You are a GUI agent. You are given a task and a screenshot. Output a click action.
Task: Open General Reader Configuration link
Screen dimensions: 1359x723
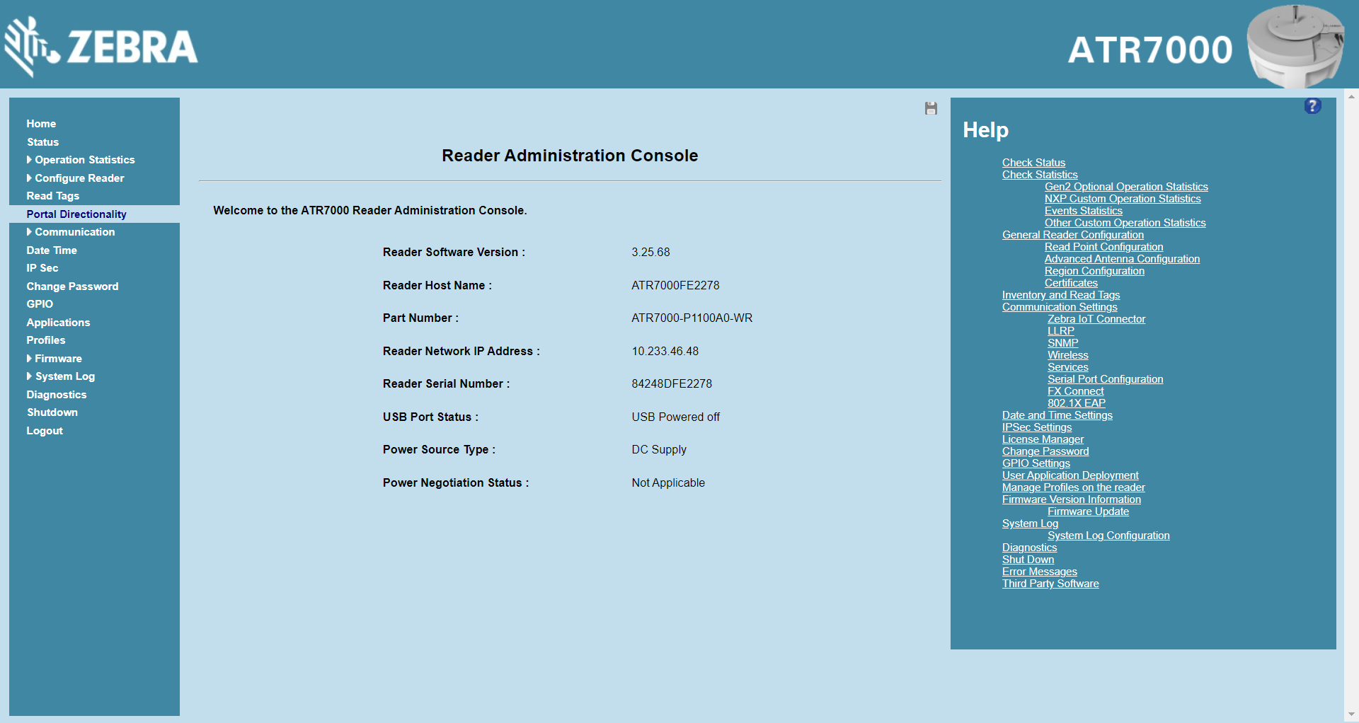click(x=1073, y=235)
